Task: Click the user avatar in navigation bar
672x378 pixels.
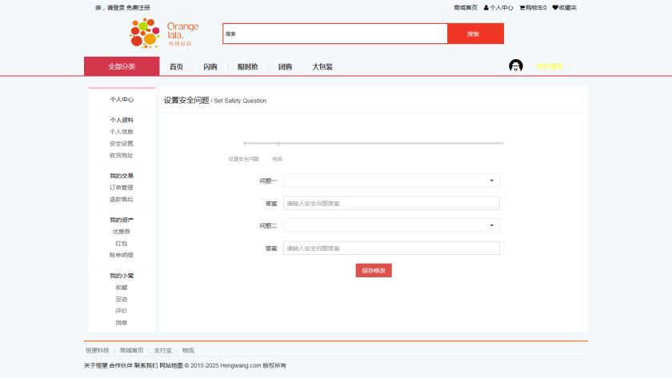Action: pyautogui.click(x=515, y=66)
